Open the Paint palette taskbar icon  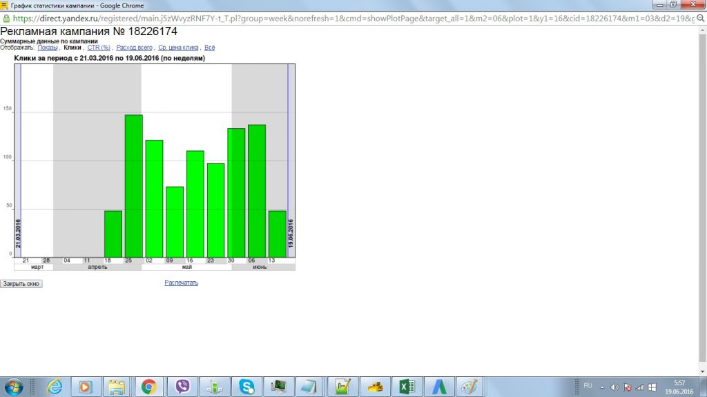click(469, 387)
